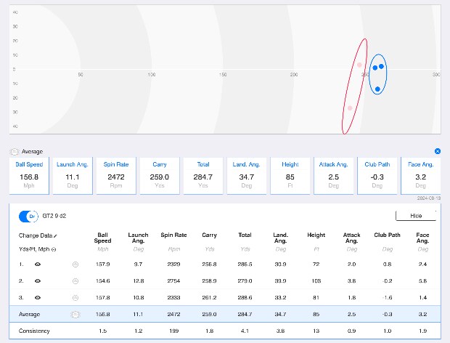Click the Hide button
The height and width of the screenshot is (343, 450).
415,216
